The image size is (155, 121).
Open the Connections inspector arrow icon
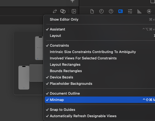click(149, 11)
